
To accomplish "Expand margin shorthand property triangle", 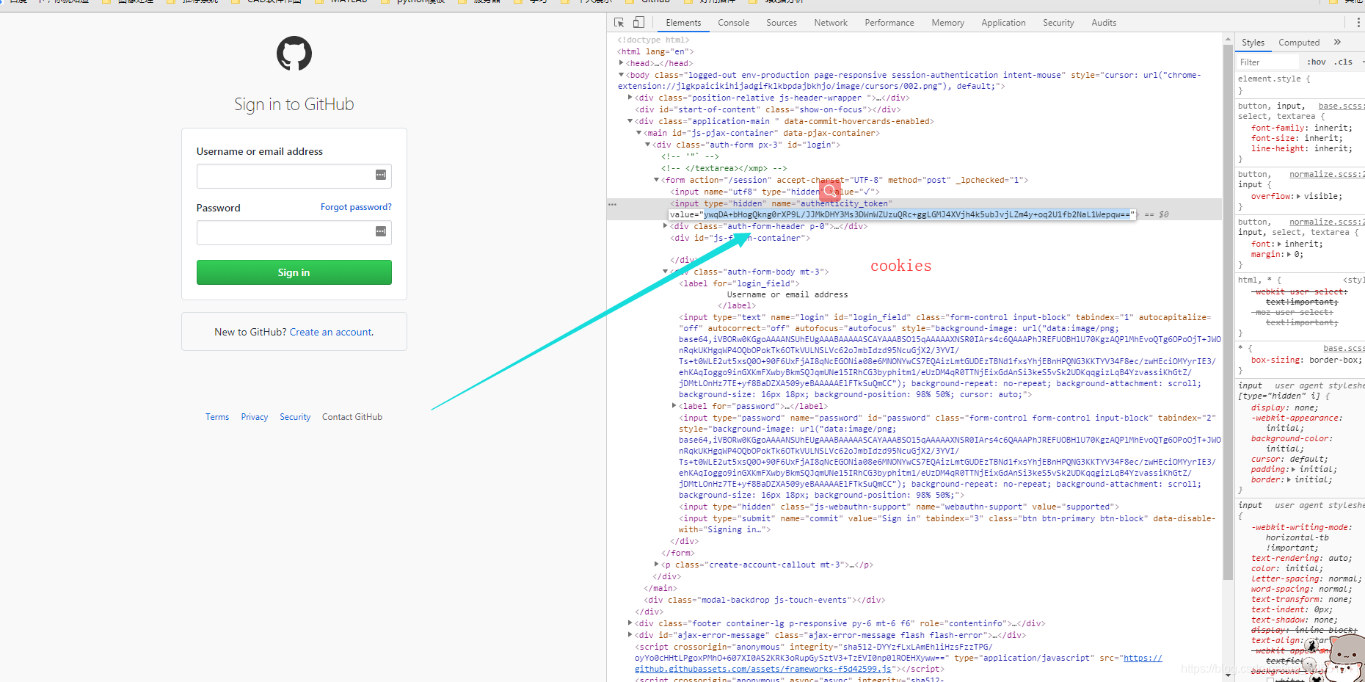I will 1289,255.
